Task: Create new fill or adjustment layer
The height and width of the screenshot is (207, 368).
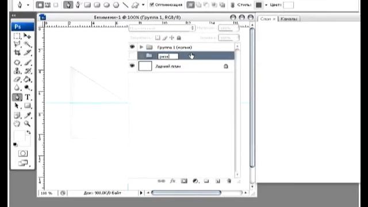Action: (195, 181)
